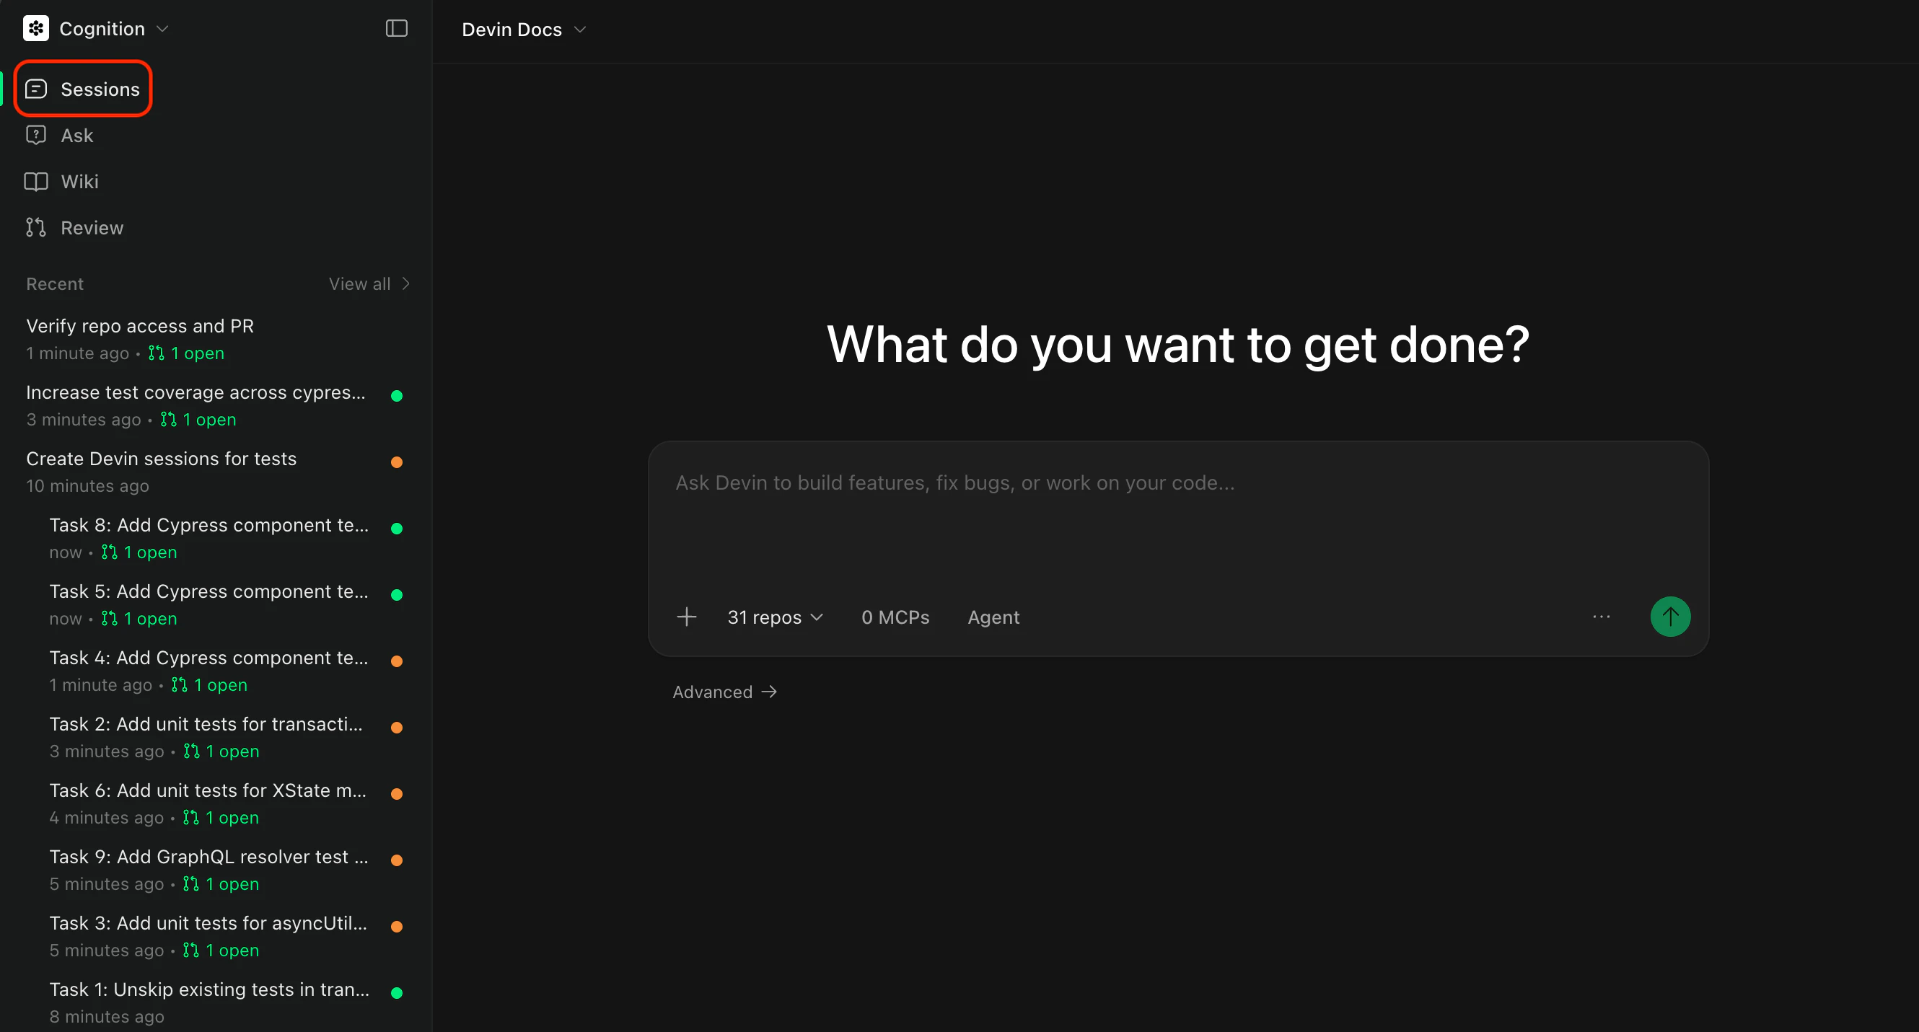The height and width of the screenshot is (1032, 1919).
Task: Click the 0 MCPs button
Action: point(895,617)
